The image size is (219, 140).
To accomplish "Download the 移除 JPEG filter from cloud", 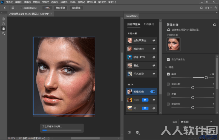I will tap(154, 57).
